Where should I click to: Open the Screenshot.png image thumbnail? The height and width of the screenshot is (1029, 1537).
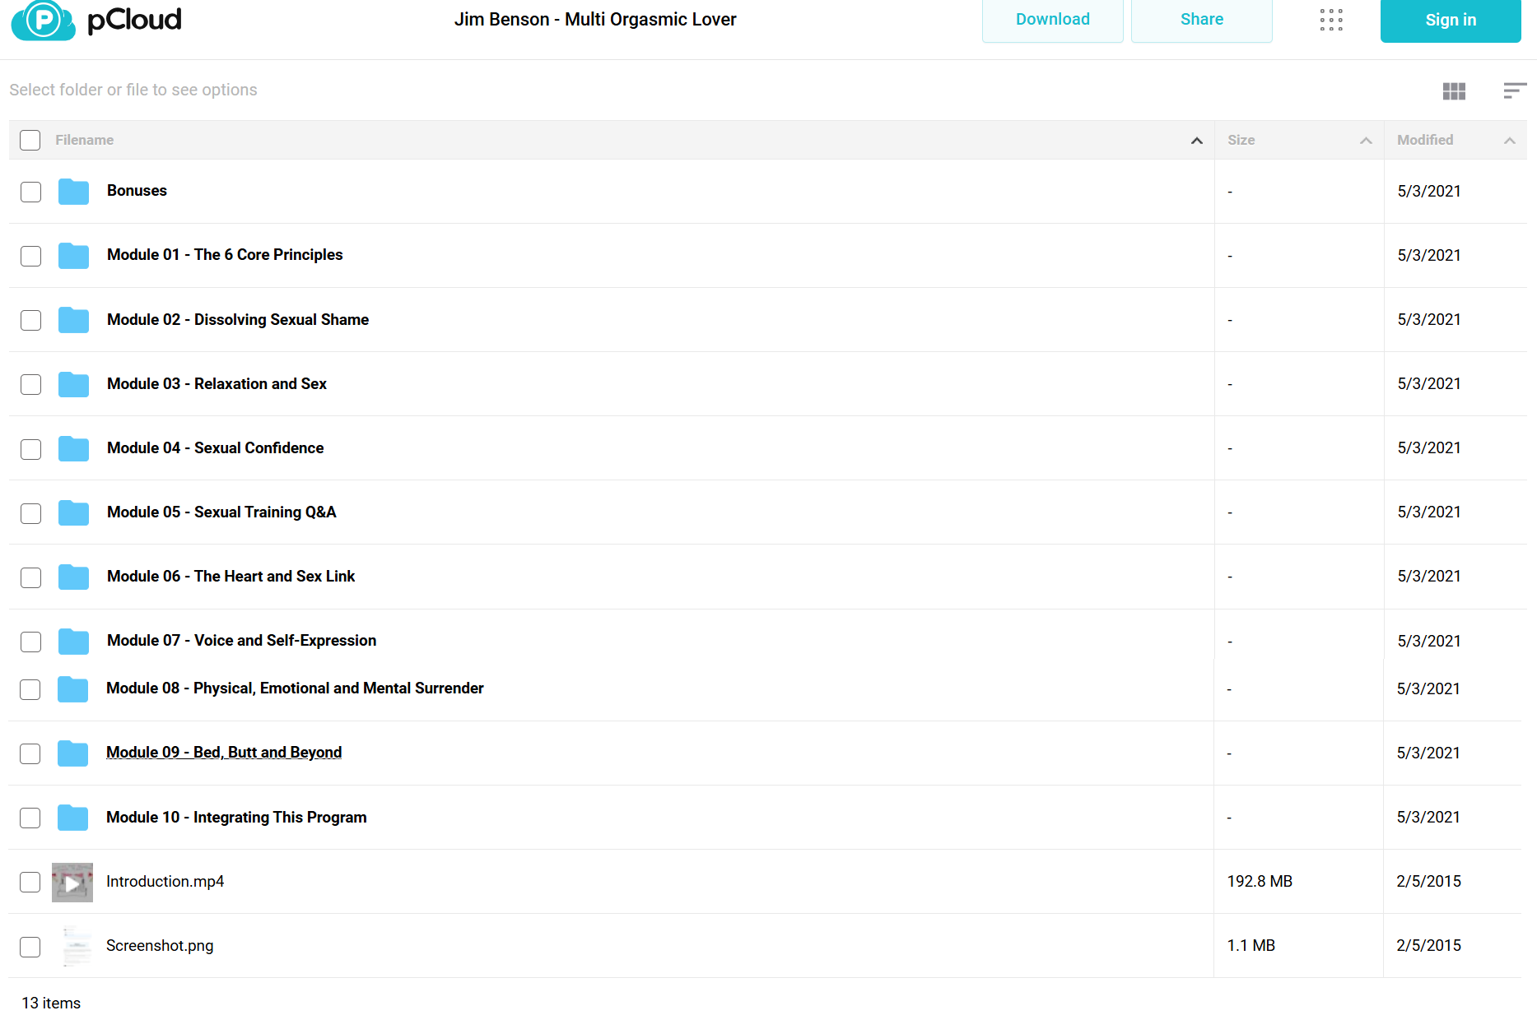point(77,946)
